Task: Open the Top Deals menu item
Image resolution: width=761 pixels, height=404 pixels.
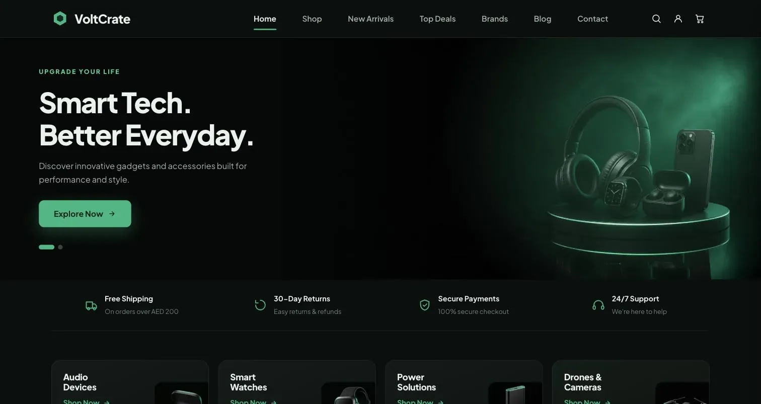Action: pyautogui.click(x=437, y=19)
